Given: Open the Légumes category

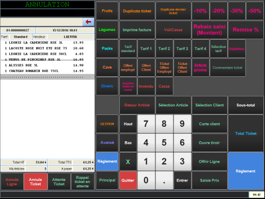Looking at the screenshot, I should pyautogui.click(x=107, y=30).
